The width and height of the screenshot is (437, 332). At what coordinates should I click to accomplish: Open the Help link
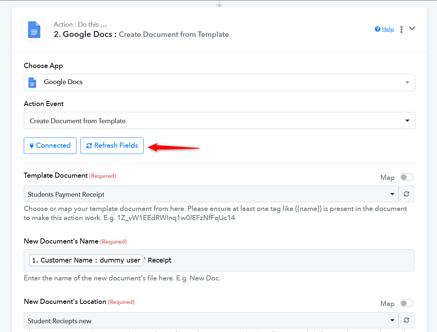pos(388,29)
